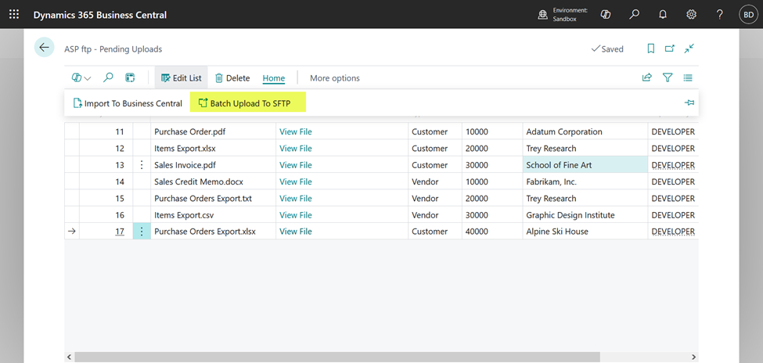Open the settings gear
Screen dimensions: 763x363
(691, 15)
